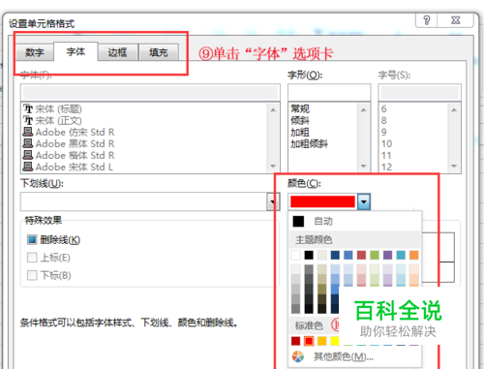Pick the yellow standard color swatch
Image resolution: width=484 pixels, height=369 pixels.
click(x=335, y=341)
